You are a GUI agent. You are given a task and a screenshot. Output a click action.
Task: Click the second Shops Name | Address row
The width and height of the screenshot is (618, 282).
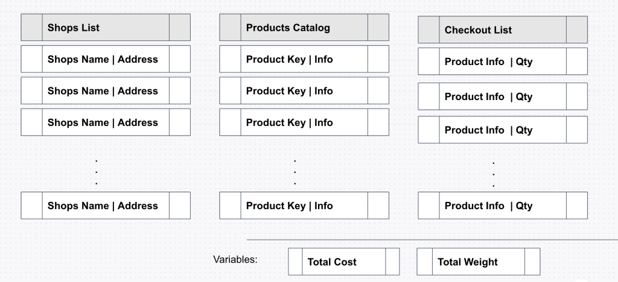(x=106, y=91)
